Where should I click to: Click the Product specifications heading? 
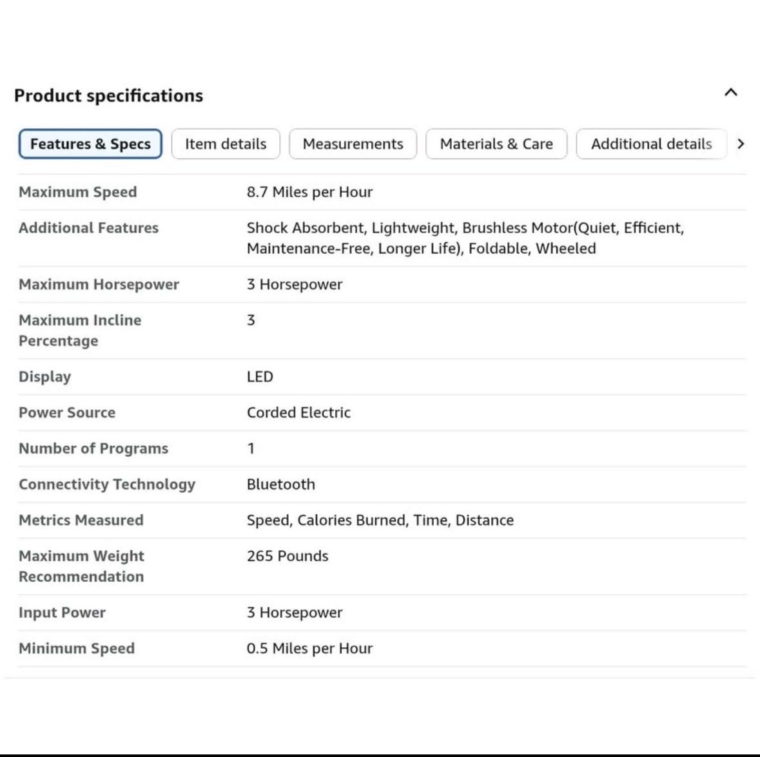tap(108, 95)
